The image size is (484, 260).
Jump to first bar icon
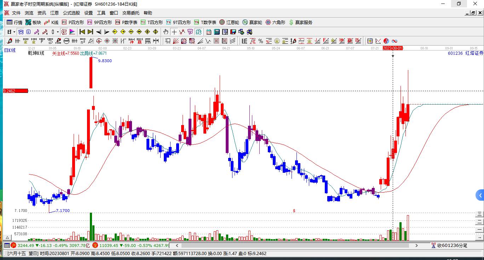(x=82, y=32)
